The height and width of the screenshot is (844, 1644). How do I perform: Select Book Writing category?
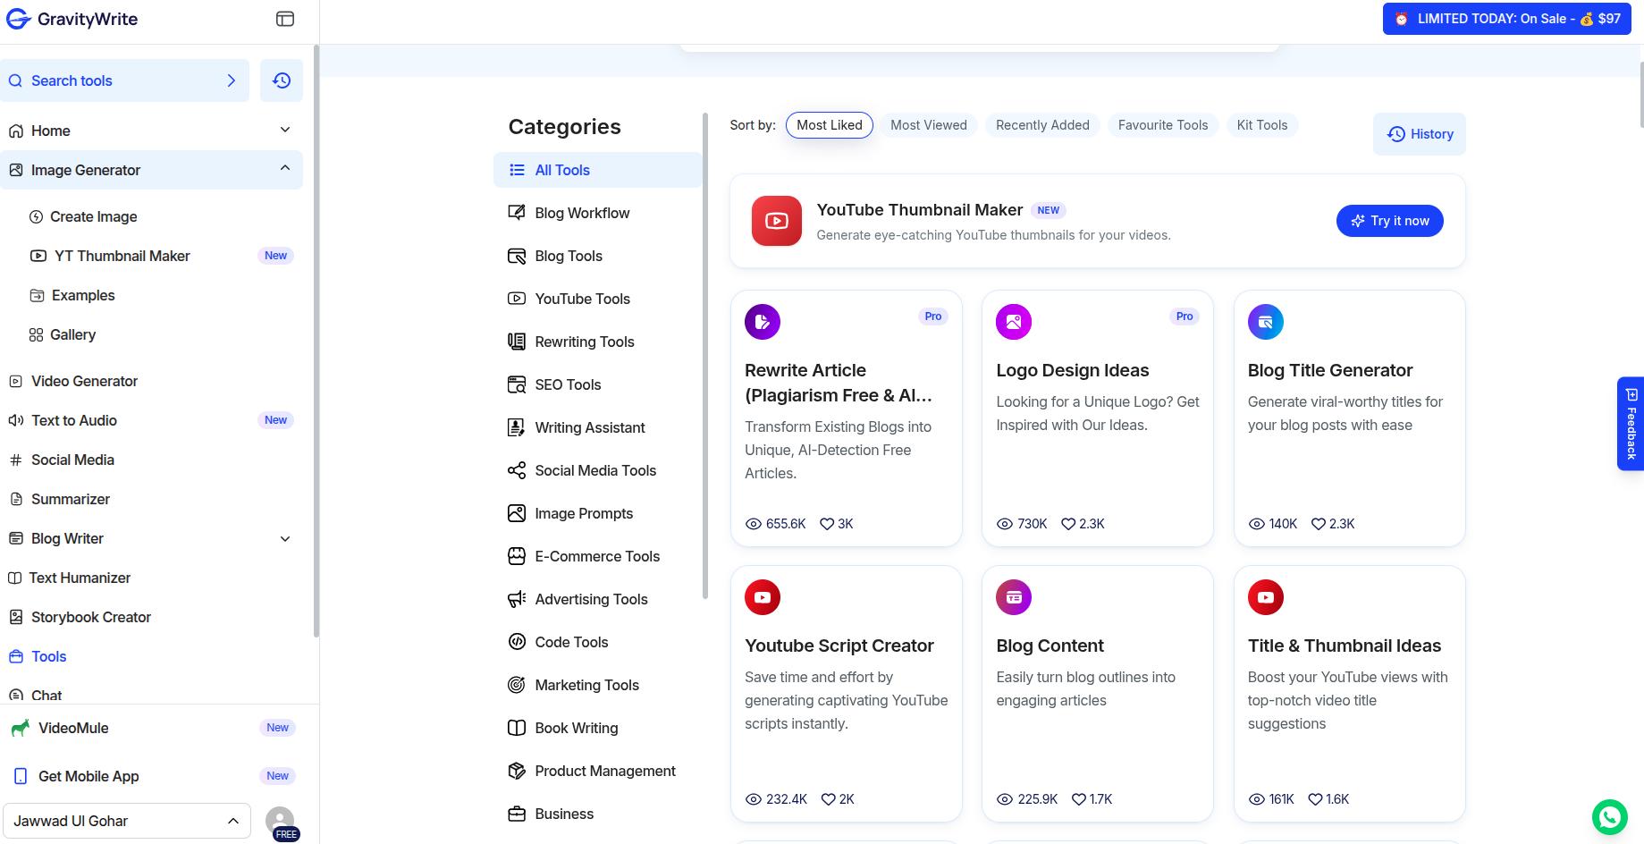pos(597,728)
